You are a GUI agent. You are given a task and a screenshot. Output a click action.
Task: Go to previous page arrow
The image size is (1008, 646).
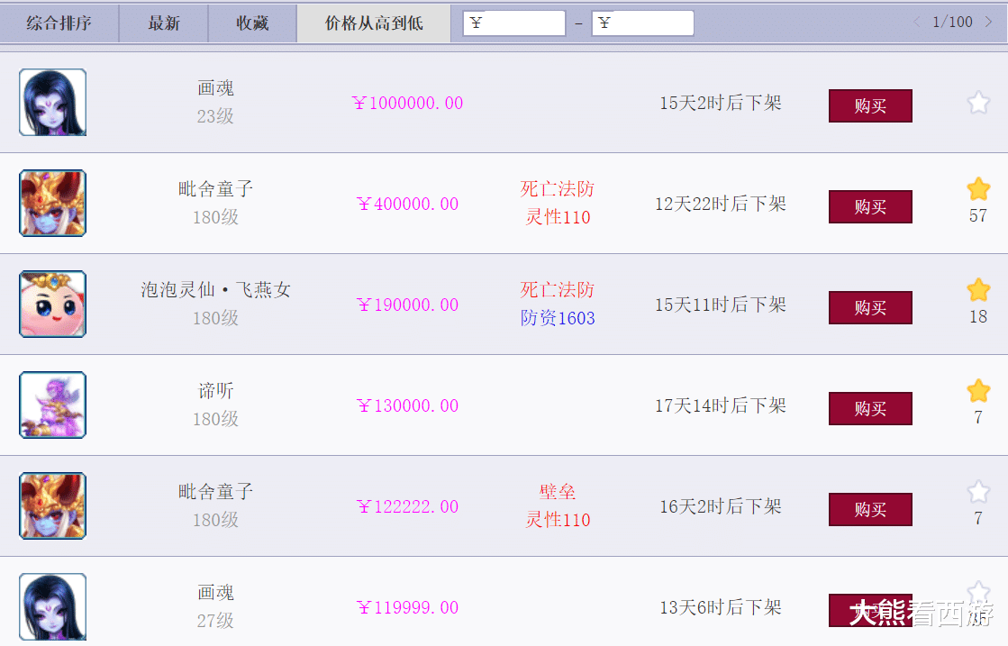click(917, 23)
